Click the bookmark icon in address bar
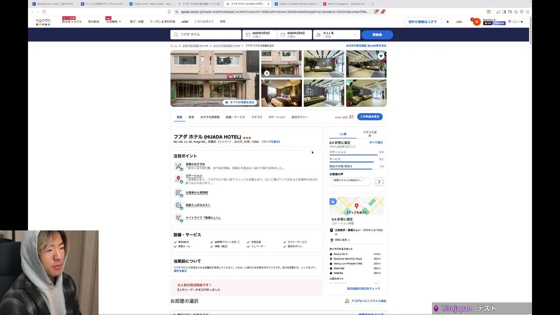The height and width of the screenshot is (315, 560). click(x=169, y=12)
